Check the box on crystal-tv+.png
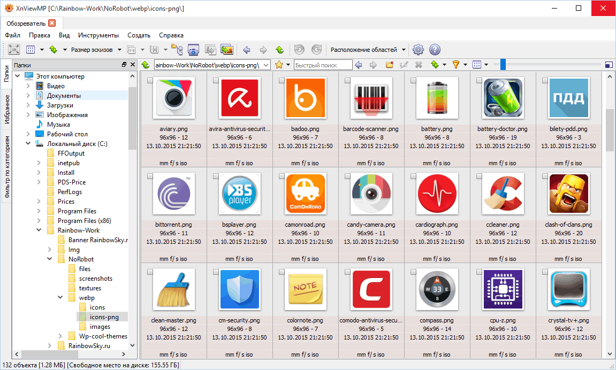Screen dimensions: 616x370 coord(544,272)
